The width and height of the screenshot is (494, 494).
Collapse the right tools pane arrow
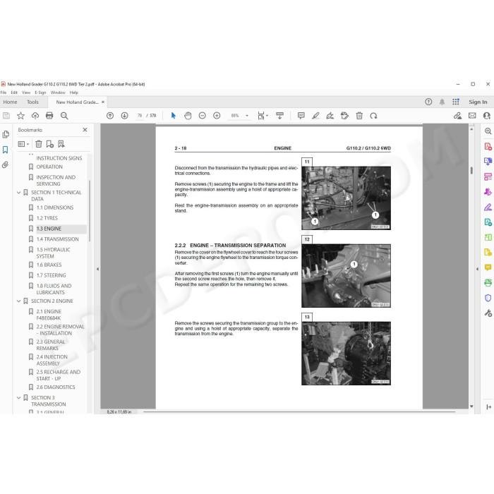[477, 269]
